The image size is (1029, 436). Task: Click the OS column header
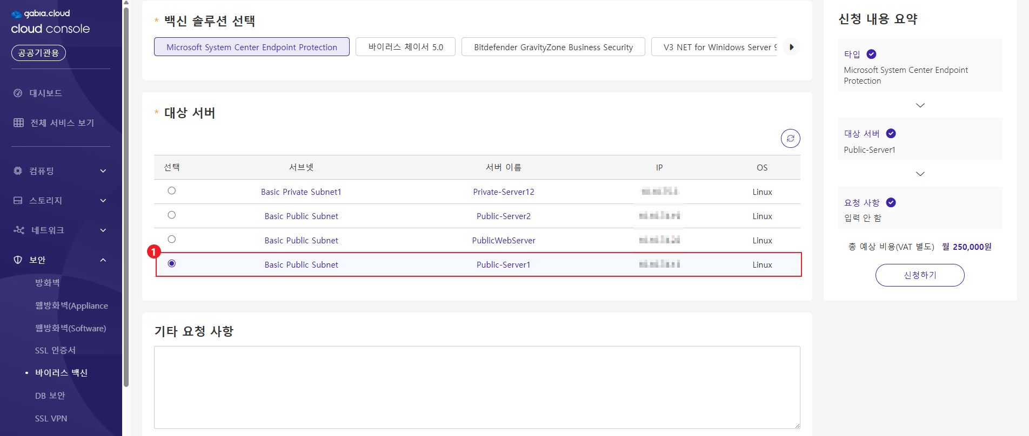point(762,167)
